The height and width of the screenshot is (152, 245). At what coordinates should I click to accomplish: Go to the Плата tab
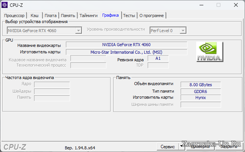click(50, 16)
